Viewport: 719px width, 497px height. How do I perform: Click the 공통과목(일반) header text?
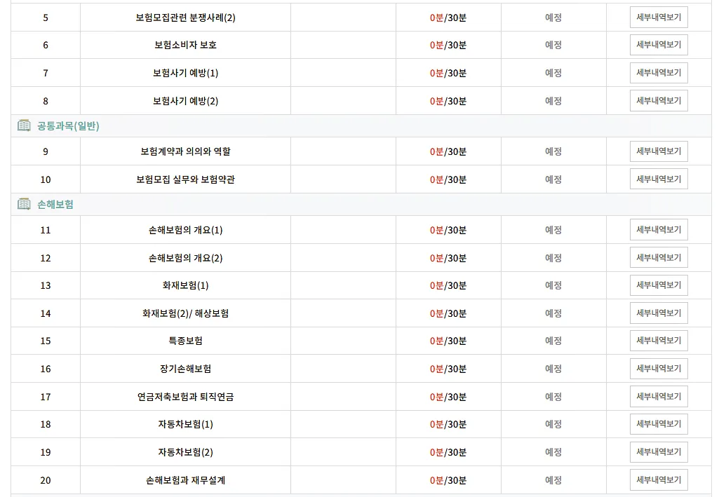click(67, 126)
